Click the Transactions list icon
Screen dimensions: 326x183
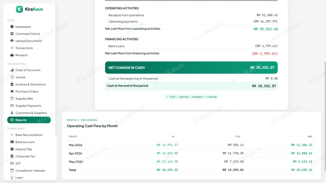click(12, 48)
